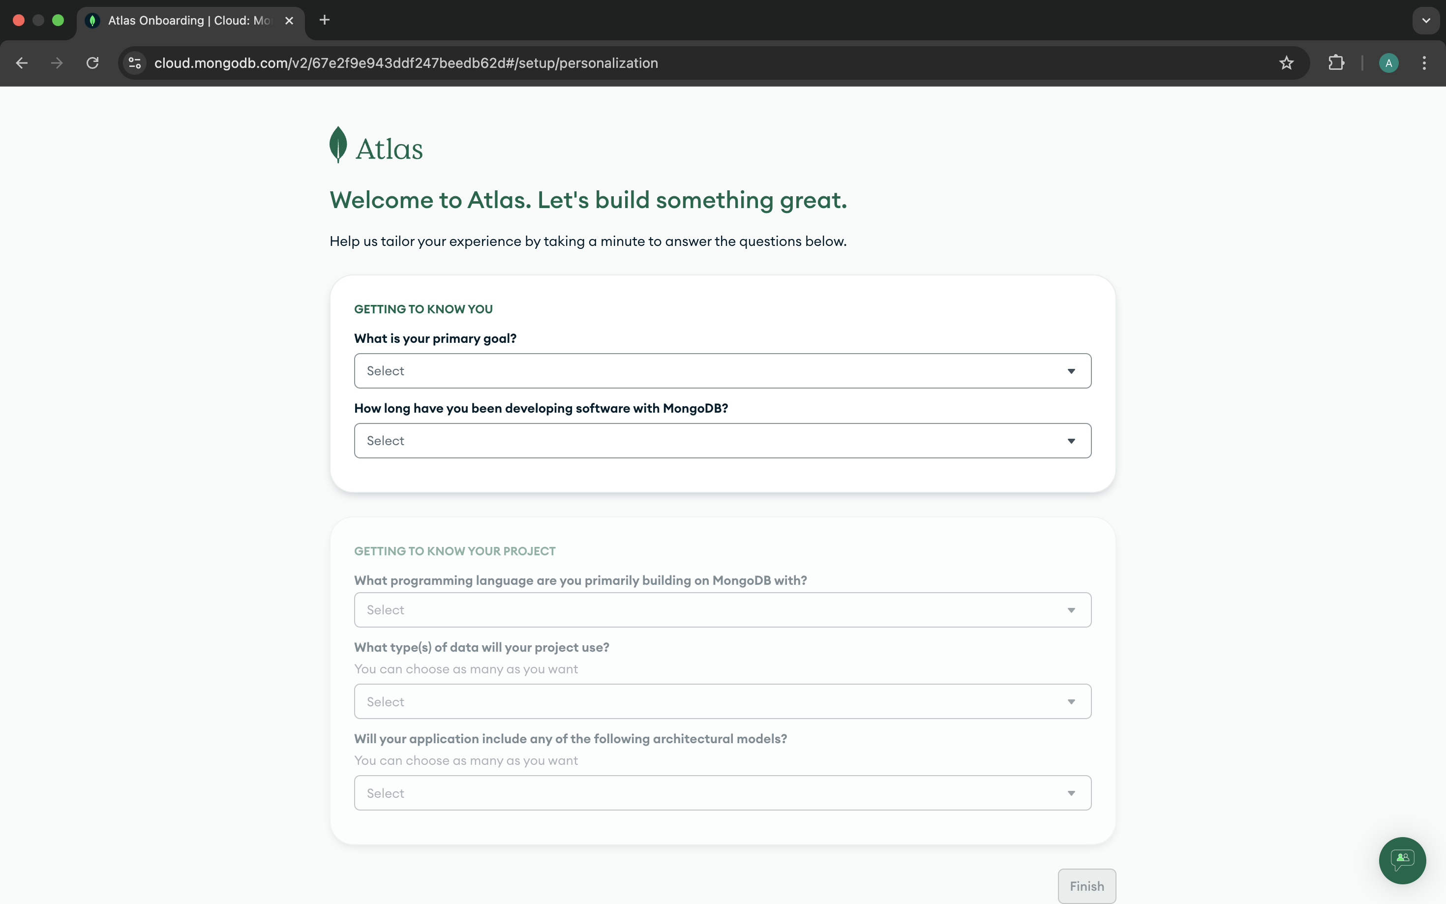Click 'GETTING TO KNOW YOUR PROJECT' section title
The image size is (1446, 904).
click(455, 551)
